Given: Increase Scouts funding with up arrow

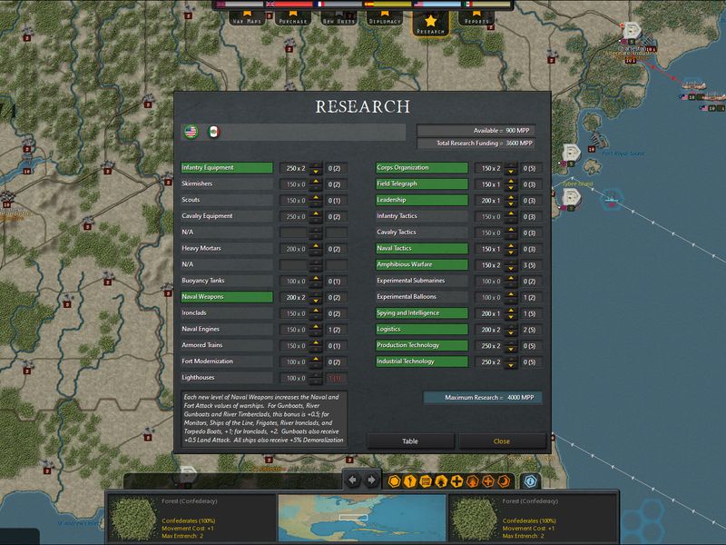Looking at the screenshot, I should [x=316, y=197].
